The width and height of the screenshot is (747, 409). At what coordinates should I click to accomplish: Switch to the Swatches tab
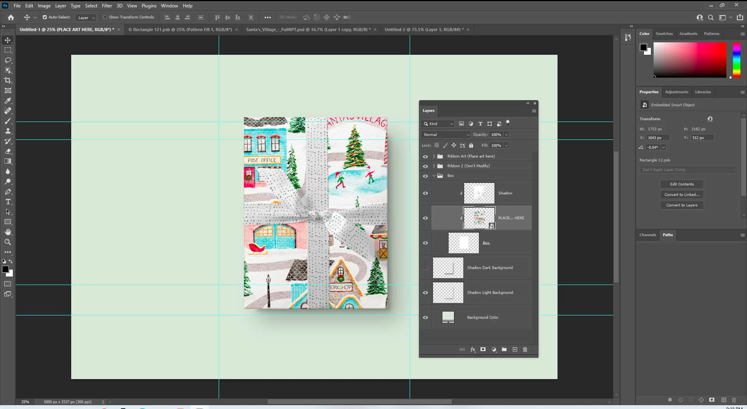pyautogui.click(x=664, y=34)
